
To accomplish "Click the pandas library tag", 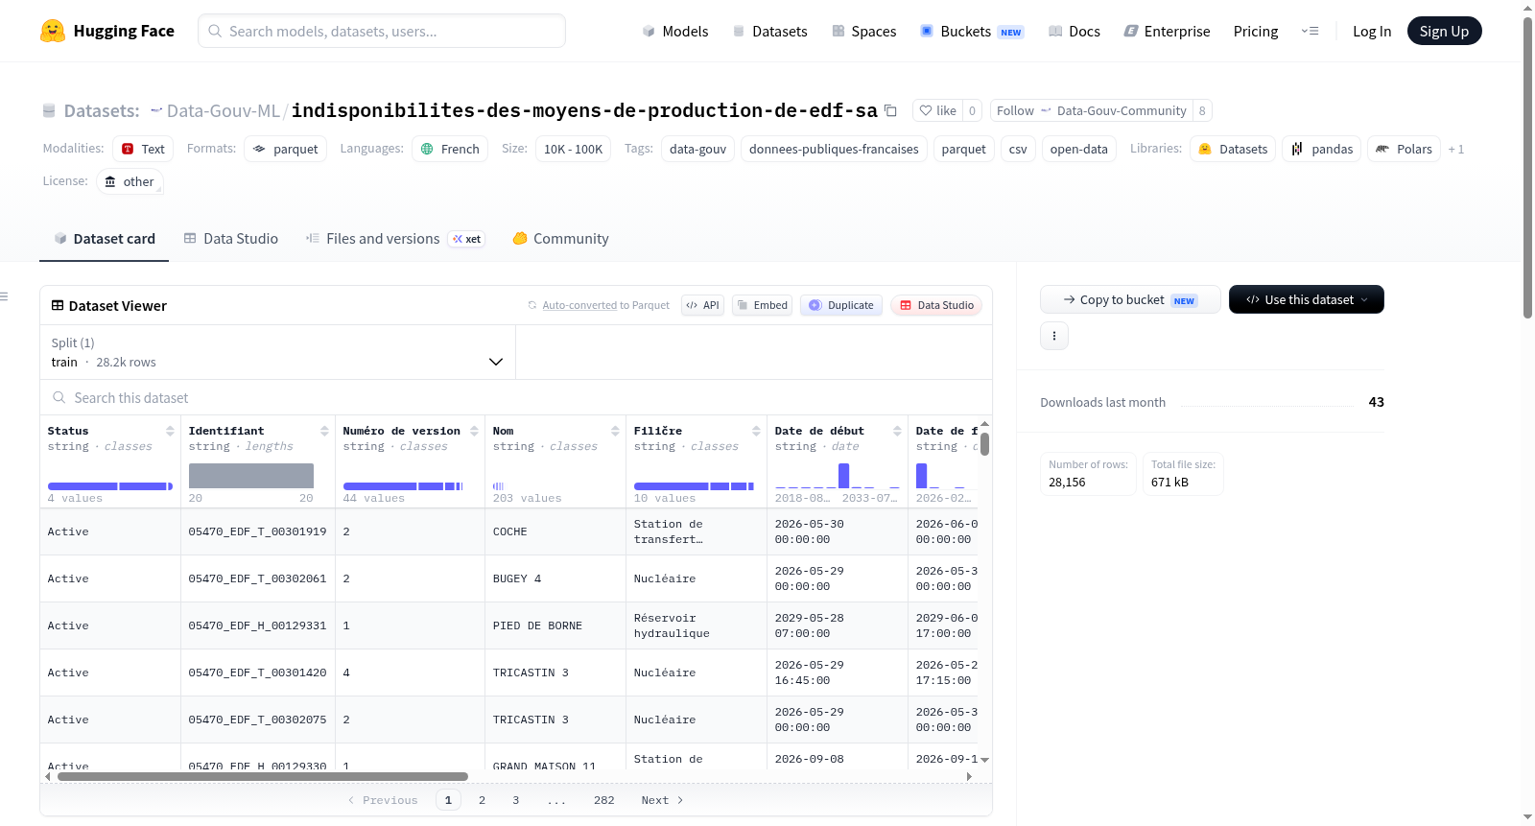I will (1321, 149).
